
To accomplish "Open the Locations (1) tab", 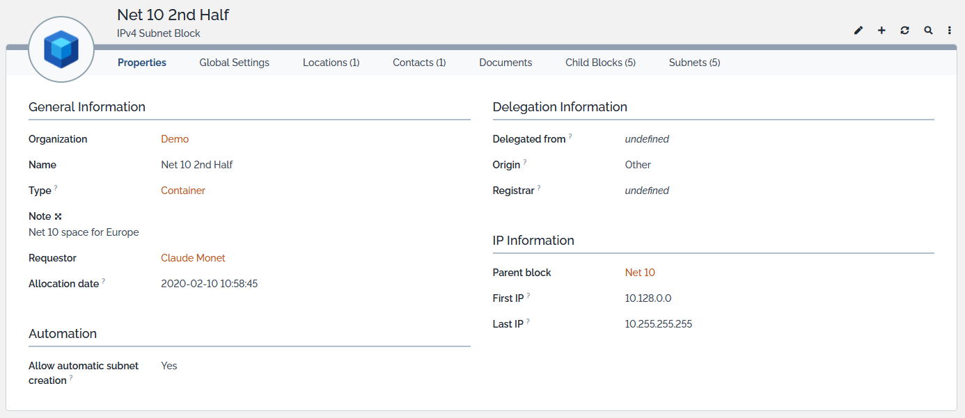I will coord(331,63).
